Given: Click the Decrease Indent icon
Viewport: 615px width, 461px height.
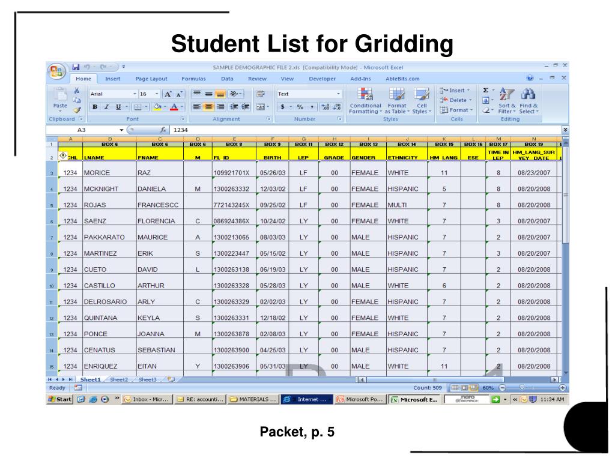Looking at the screenshot, I should (234, 107).
